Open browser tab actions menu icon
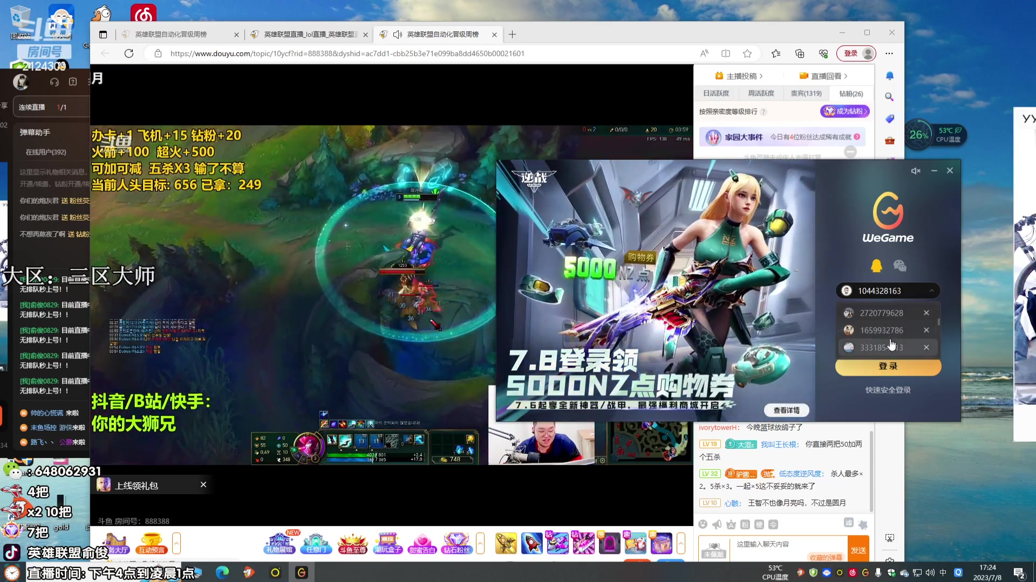 pos(103,34)
